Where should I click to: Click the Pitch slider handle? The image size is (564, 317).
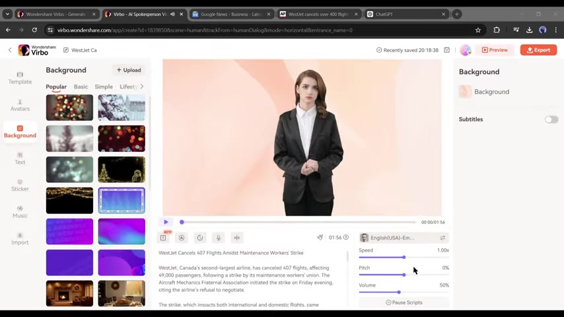click(x=404, y=275)
